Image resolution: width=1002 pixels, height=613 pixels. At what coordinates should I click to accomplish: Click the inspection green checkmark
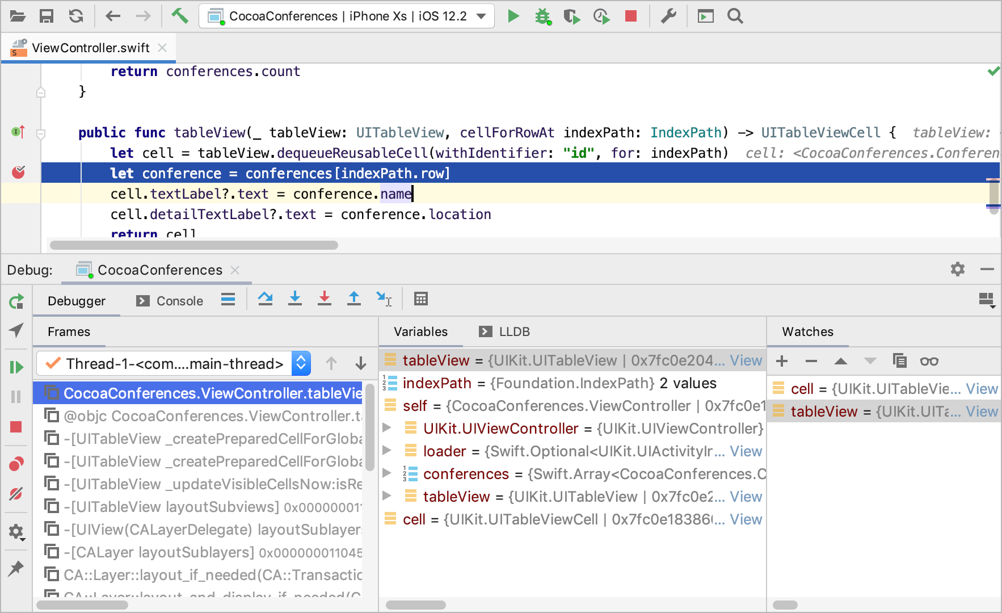tap(993, 71)
